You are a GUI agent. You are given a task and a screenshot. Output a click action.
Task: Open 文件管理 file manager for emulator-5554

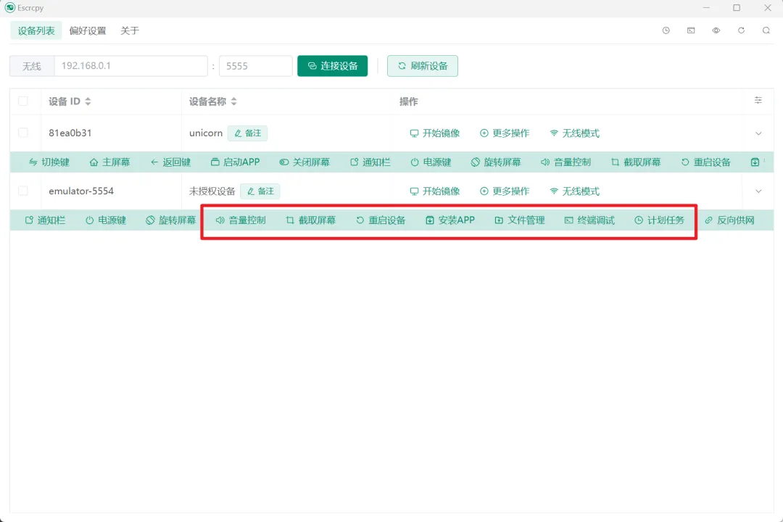point(519,220)
